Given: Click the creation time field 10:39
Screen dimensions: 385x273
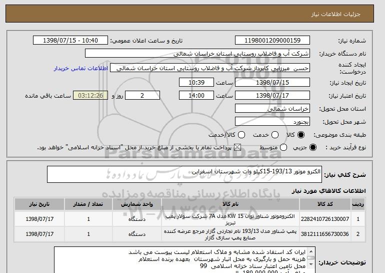Looking at the screenshot, I should pyautogui.click(x=196, y=82).
